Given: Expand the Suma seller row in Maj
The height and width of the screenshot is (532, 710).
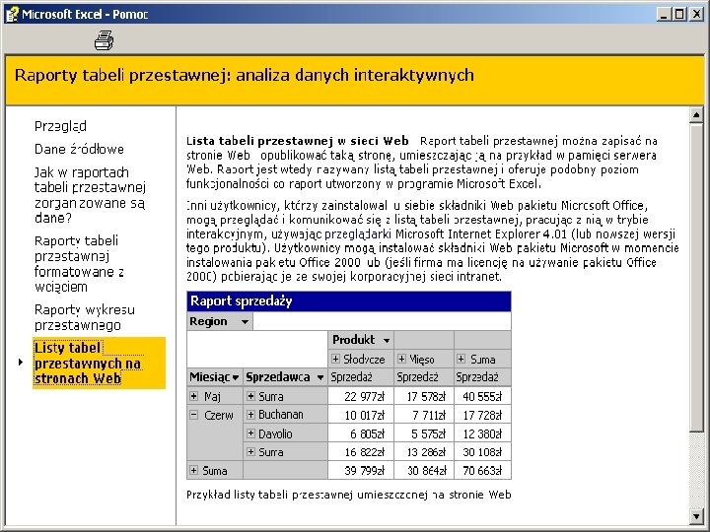Looking at the screenshot, I should (x=250, y=396).
